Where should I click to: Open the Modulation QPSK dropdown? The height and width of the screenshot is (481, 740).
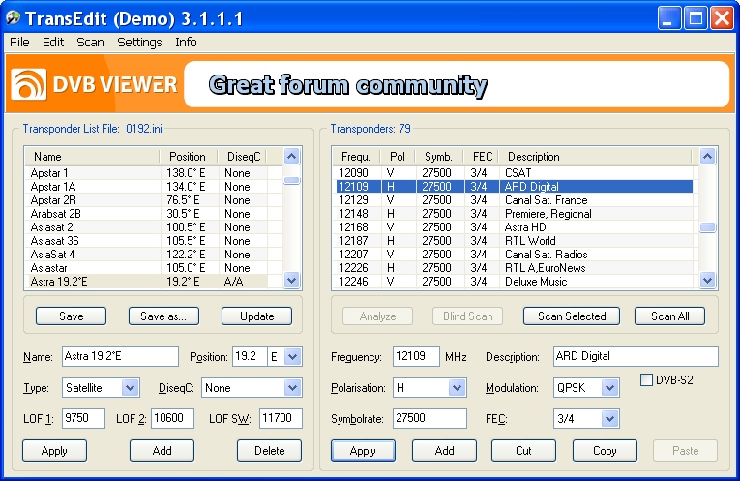click(609, 388)
